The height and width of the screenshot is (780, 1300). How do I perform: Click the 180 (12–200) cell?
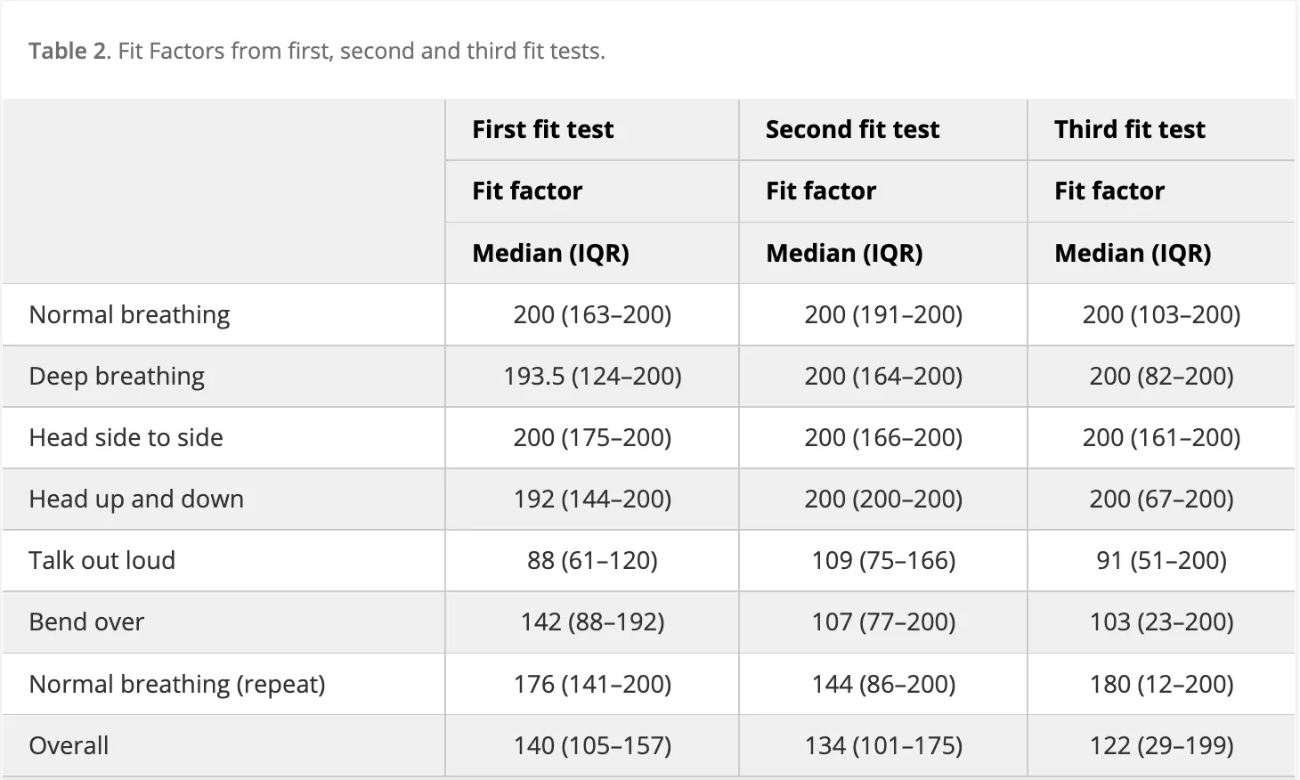1161,684
